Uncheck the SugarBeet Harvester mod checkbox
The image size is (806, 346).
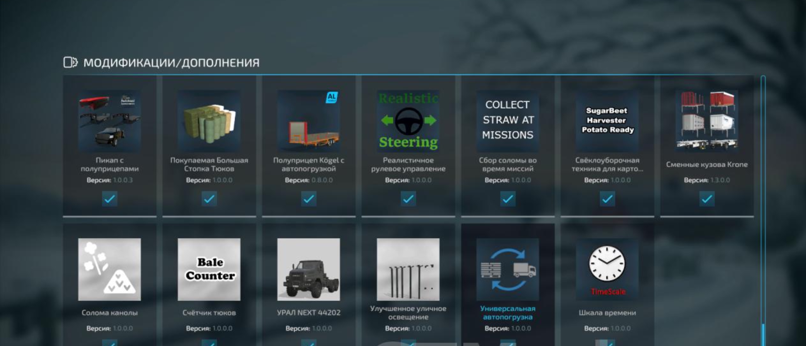click(x=607, y=199)
